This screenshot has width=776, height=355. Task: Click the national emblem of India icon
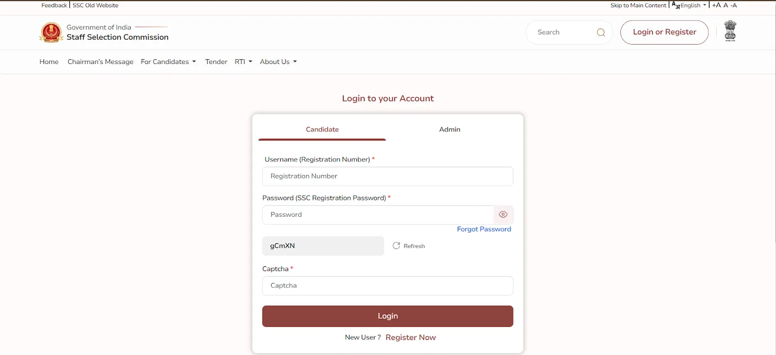(730, 31)
